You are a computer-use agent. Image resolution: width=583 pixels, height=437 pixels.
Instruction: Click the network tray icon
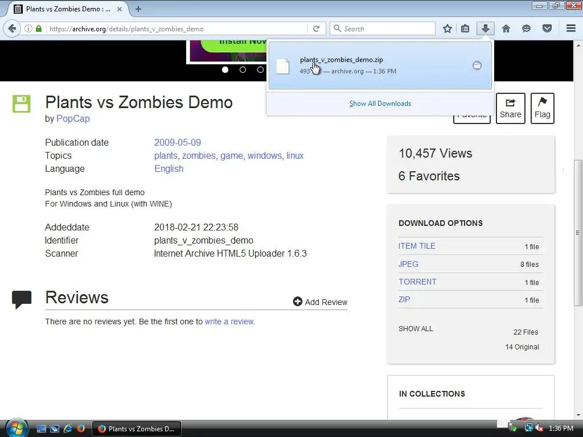coord(528,428)
